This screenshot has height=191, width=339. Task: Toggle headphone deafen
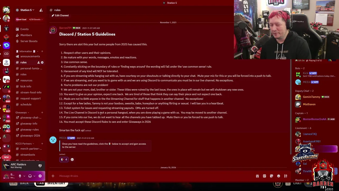pyautogui.click(x=30, y=176)
